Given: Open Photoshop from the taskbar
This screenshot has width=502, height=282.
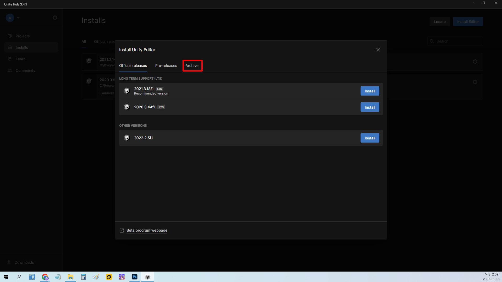Looking at the screenshot, I should click(x=135, y=277).
